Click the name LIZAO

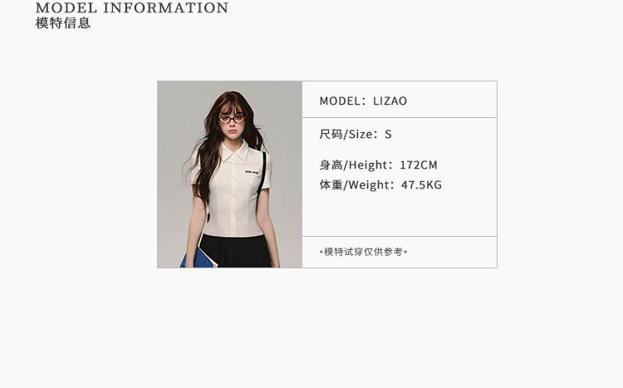390,101
